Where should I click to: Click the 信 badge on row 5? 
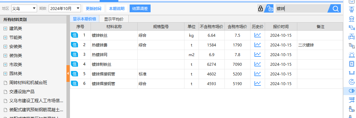pyautogui.click(x=74, y=74)
